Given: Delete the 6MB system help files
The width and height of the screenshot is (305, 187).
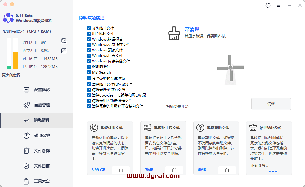Looking at the screenshot, I should [x=227, y=170].
